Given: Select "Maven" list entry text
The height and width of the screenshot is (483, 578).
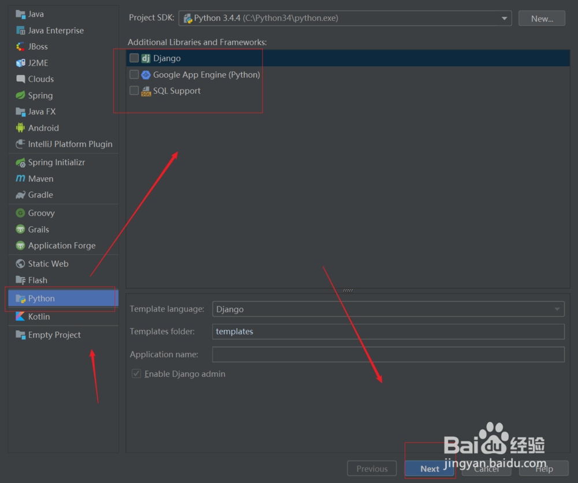Looking at the screenshot, I should [41, 178].
